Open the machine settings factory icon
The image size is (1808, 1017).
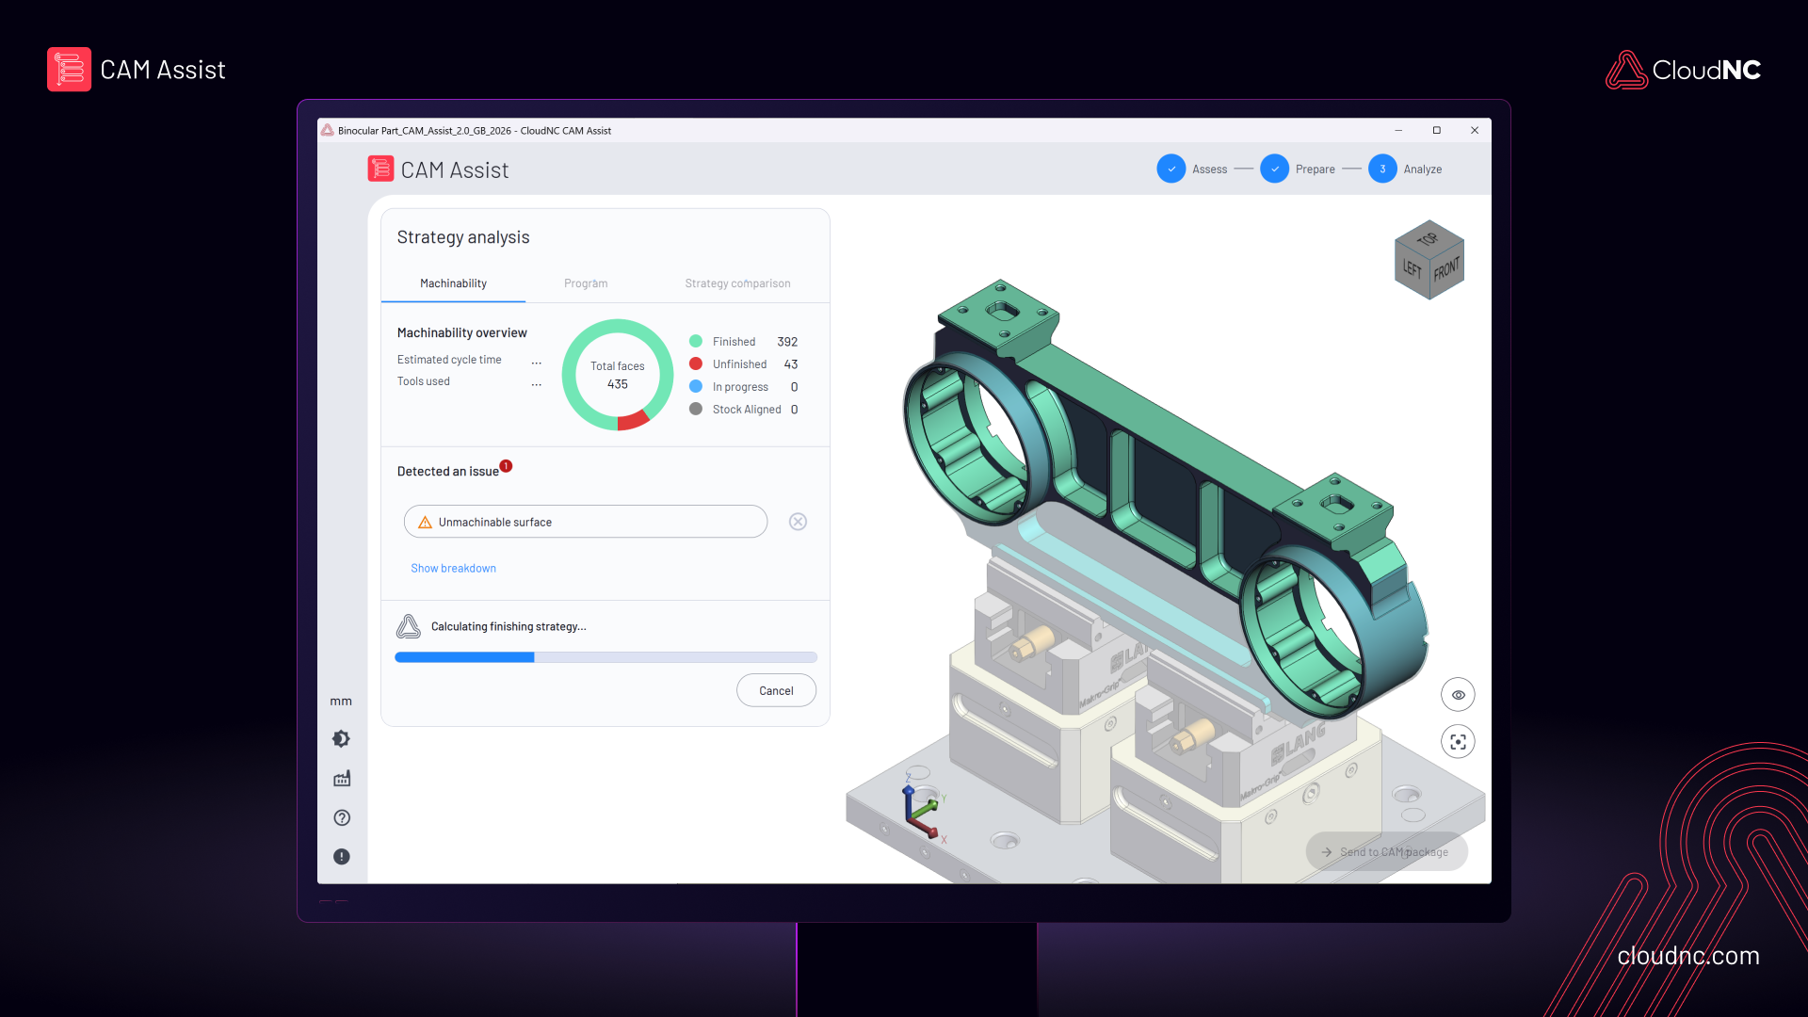[342, 778]
